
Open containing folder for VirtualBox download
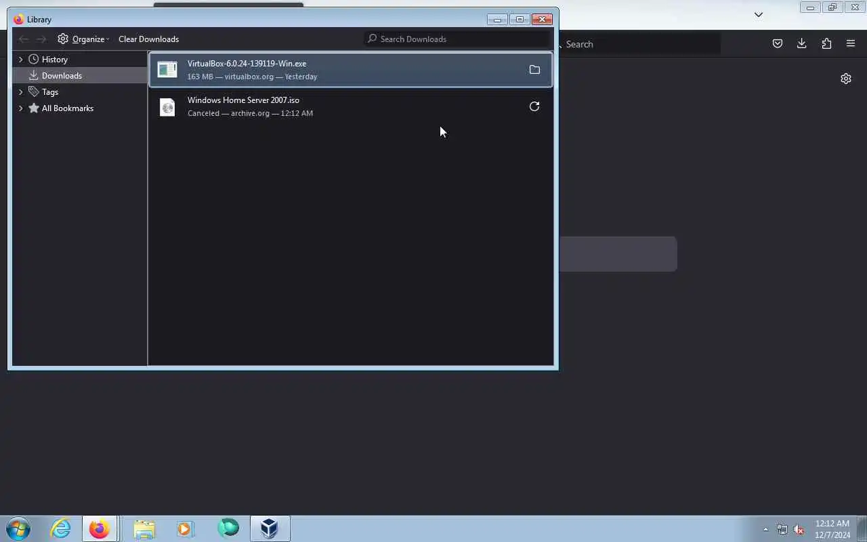pyautogui.click(x=534, y=70)
